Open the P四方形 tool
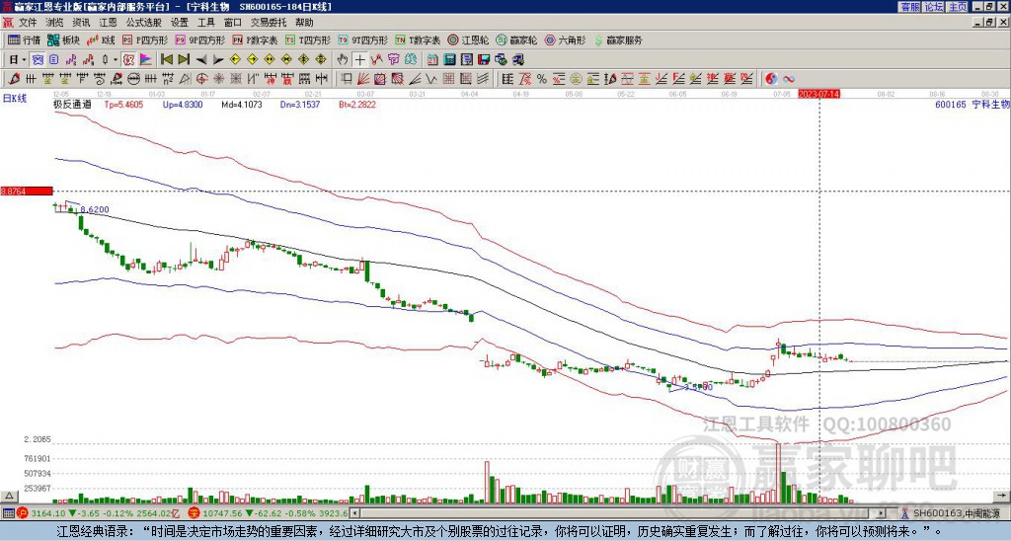1011x541 pixels. point(145,39)
